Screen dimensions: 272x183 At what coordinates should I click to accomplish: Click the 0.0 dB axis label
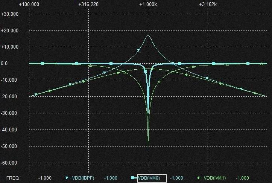pos(5,64)
